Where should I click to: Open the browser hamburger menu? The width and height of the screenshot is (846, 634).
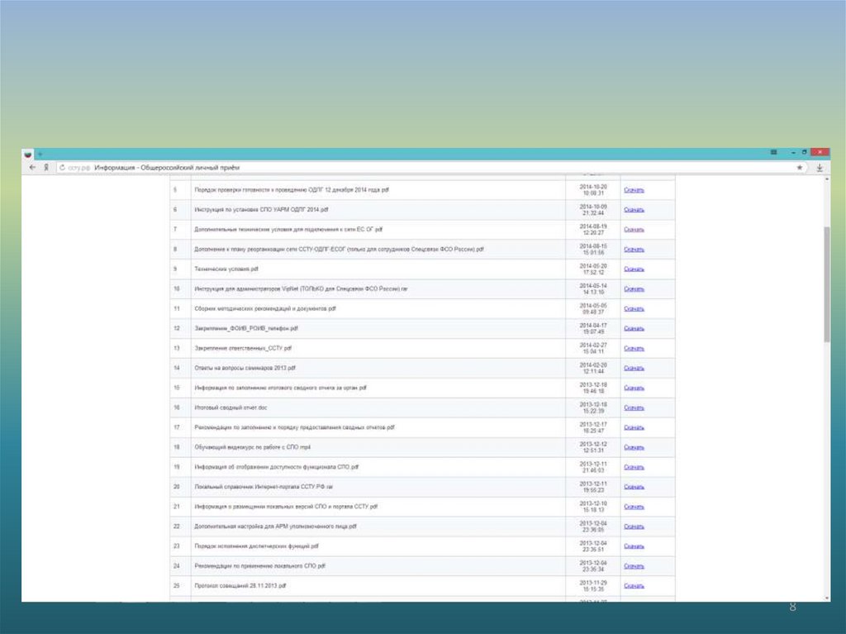(773, 153)
